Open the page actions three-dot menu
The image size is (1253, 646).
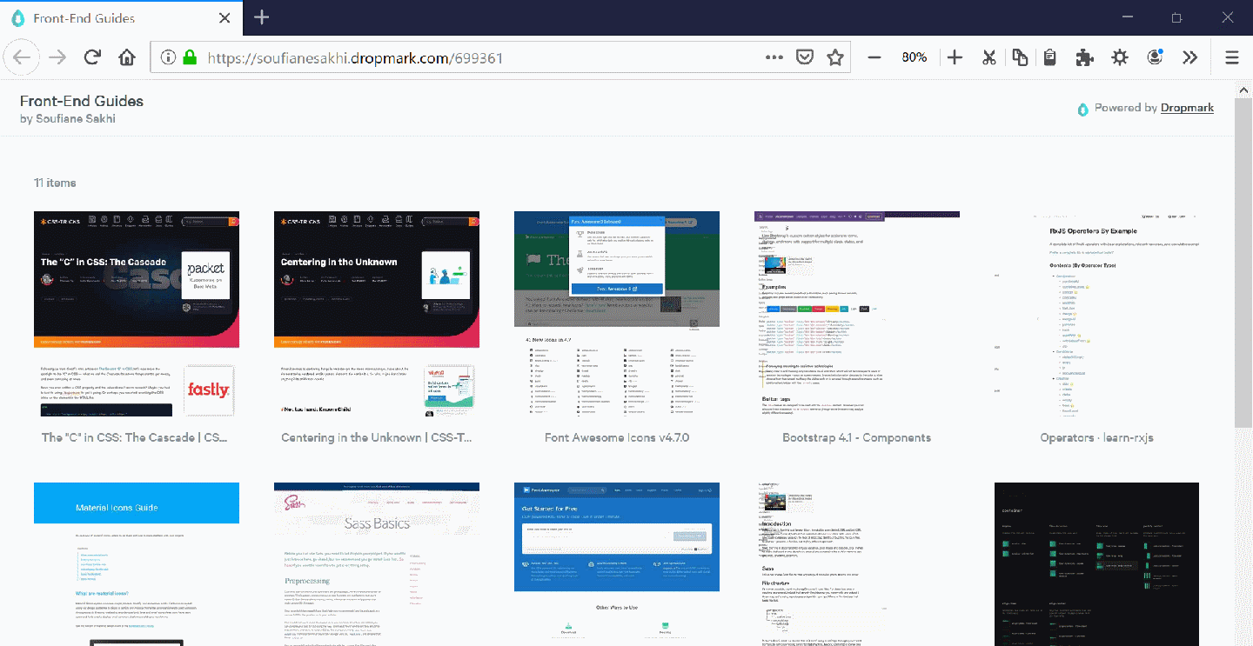point(774,57)
